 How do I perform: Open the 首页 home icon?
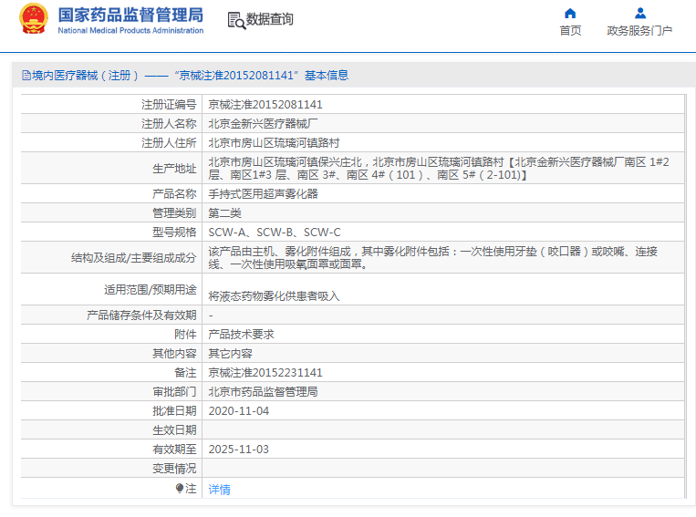pos(570,14)
